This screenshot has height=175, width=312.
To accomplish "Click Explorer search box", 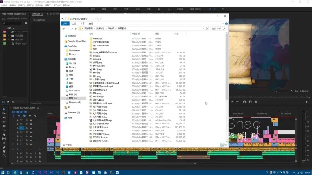I will point(218,29).
